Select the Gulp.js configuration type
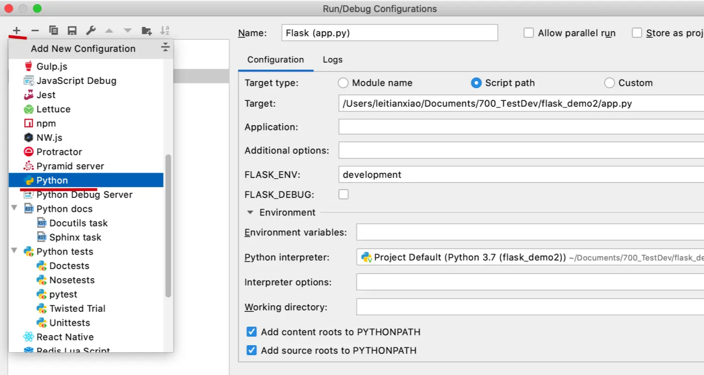This screenshot has width=704, height=375. point(86,66)
